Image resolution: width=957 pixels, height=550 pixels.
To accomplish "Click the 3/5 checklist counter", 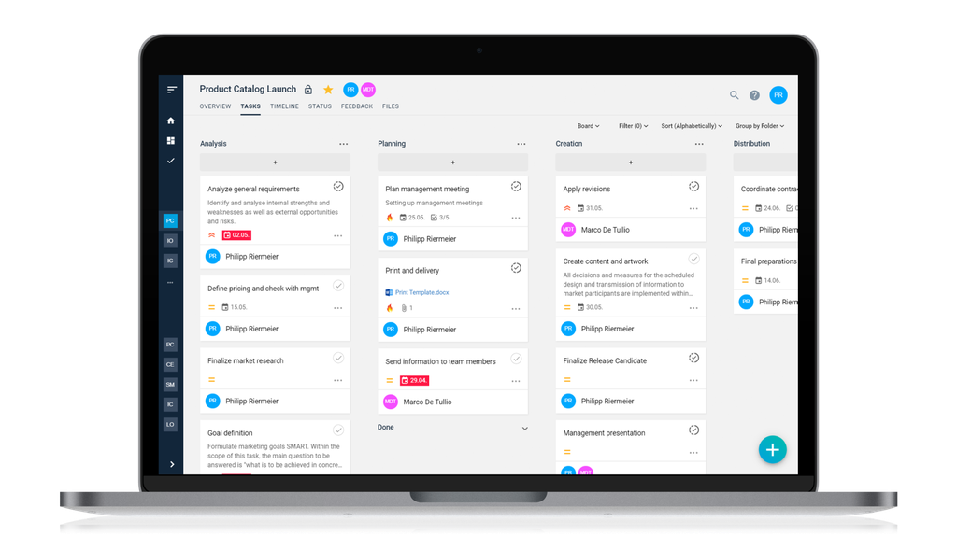I will (440, 218).
